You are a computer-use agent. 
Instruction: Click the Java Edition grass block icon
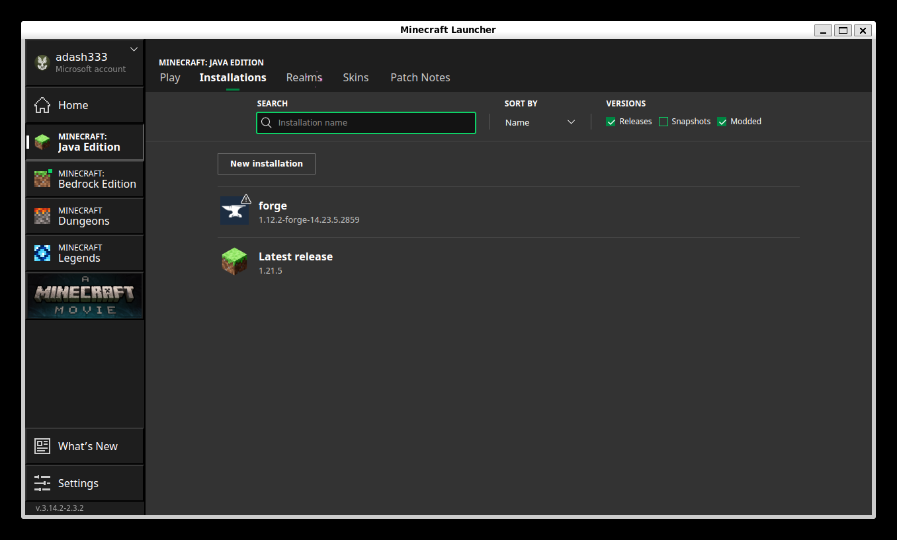pos(42,142)
